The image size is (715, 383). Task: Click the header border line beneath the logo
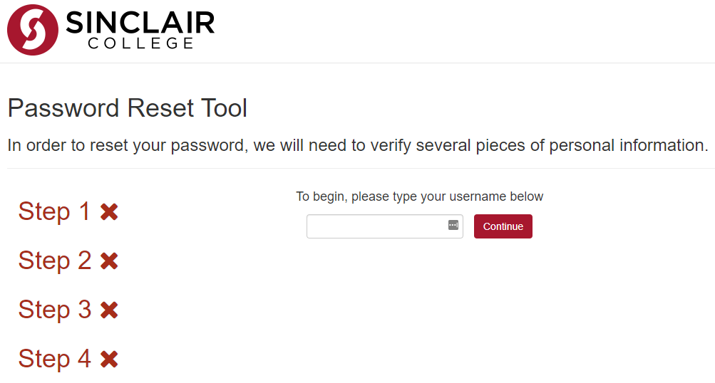coord(357,63)
